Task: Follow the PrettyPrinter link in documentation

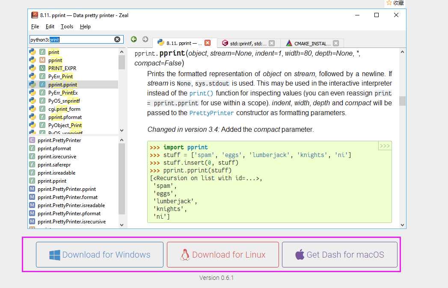Action: pos(211,113)
